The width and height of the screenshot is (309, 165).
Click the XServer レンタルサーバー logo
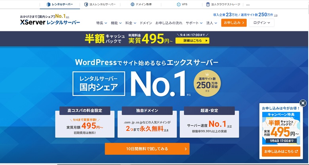pos(50,23)
